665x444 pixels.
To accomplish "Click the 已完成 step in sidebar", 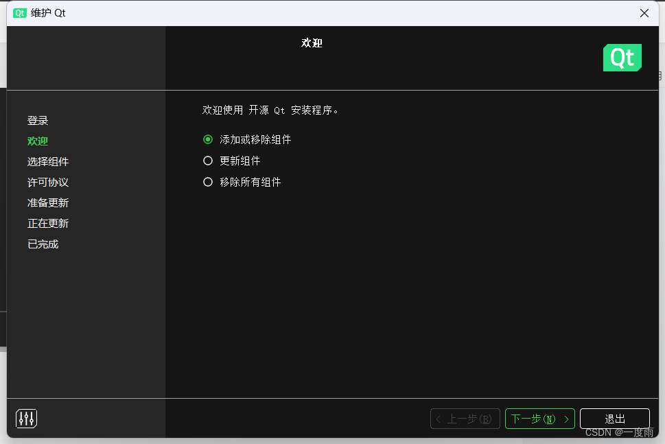I will pyautogui.click(x=43, y=244).
